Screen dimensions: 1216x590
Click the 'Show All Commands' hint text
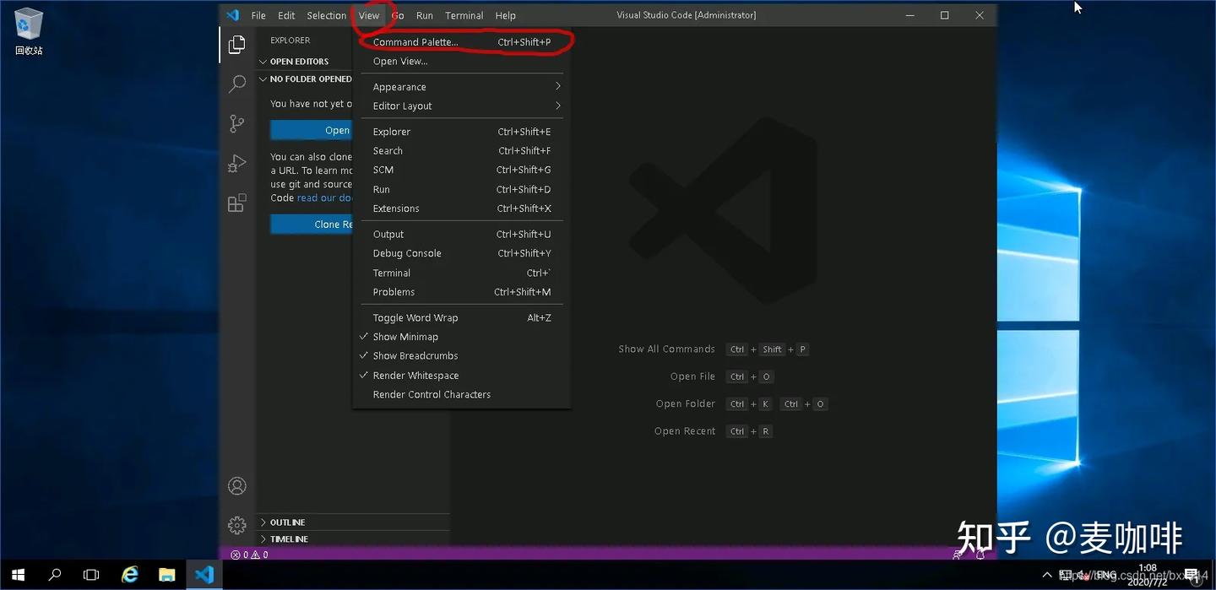(666, 349)
